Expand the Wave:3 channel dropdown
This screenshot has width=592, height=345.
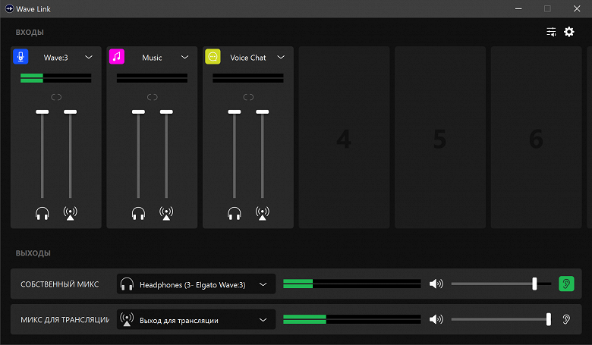pyautogui.click(x=89, y=58)
